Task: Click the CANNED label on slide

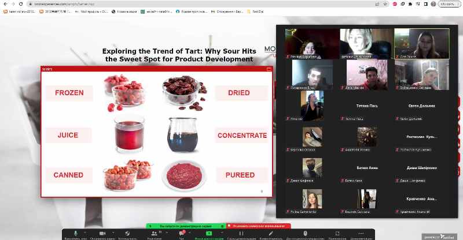Action: 68,175
